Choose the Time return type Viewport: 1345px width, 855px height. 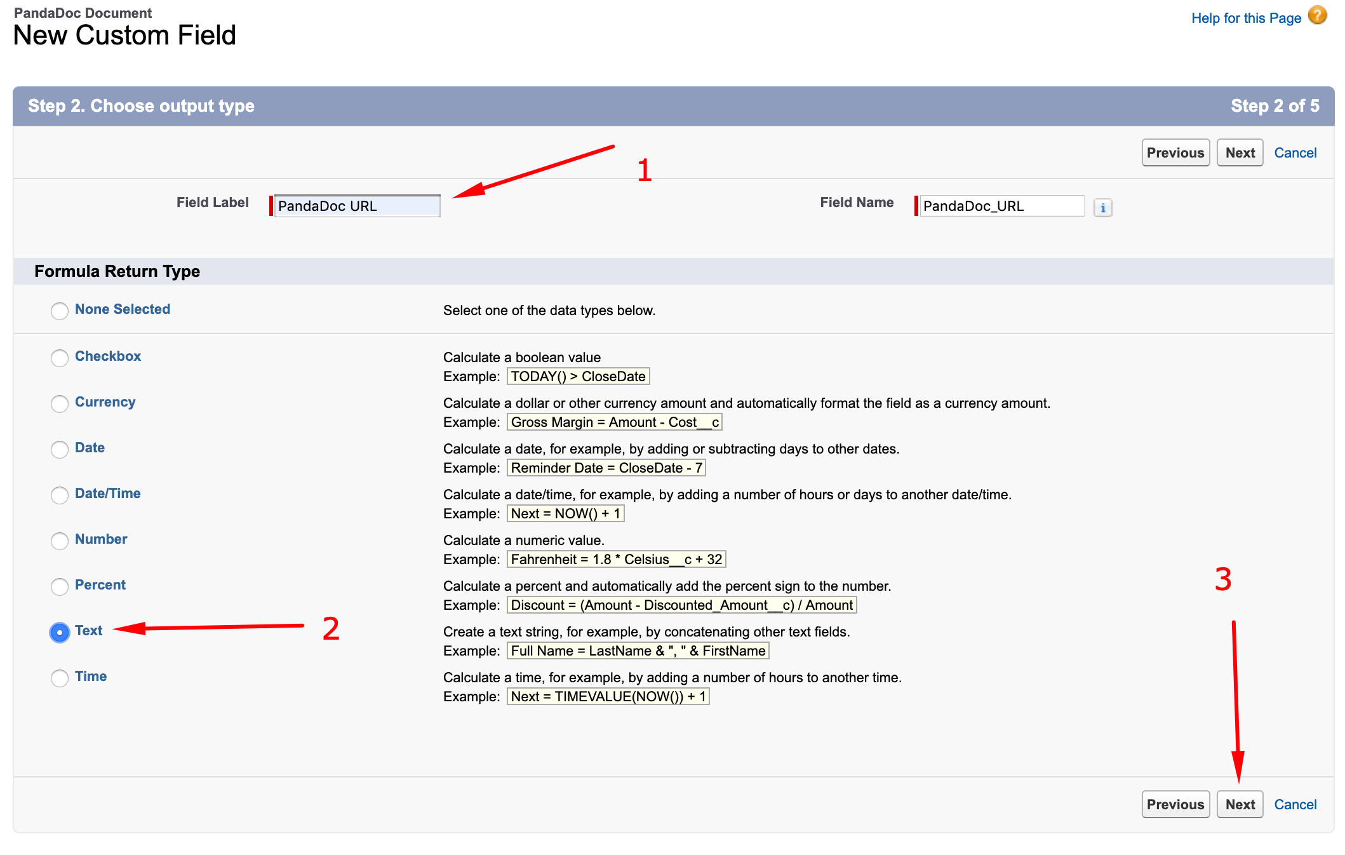tap(60, 678)
